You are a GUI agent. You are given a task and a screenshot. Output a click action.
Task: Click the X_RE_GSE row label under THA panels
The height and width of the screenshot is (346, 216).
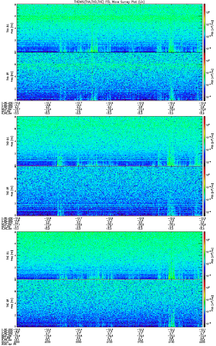[x=7, y=103]
